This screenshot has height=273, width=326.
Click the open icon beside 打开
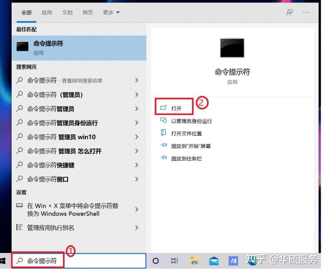[163, 108]
